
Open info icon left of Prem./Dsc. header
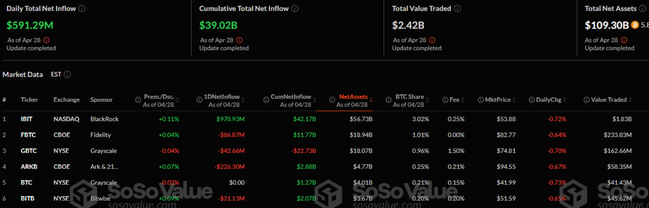click(x=138, y=100)
